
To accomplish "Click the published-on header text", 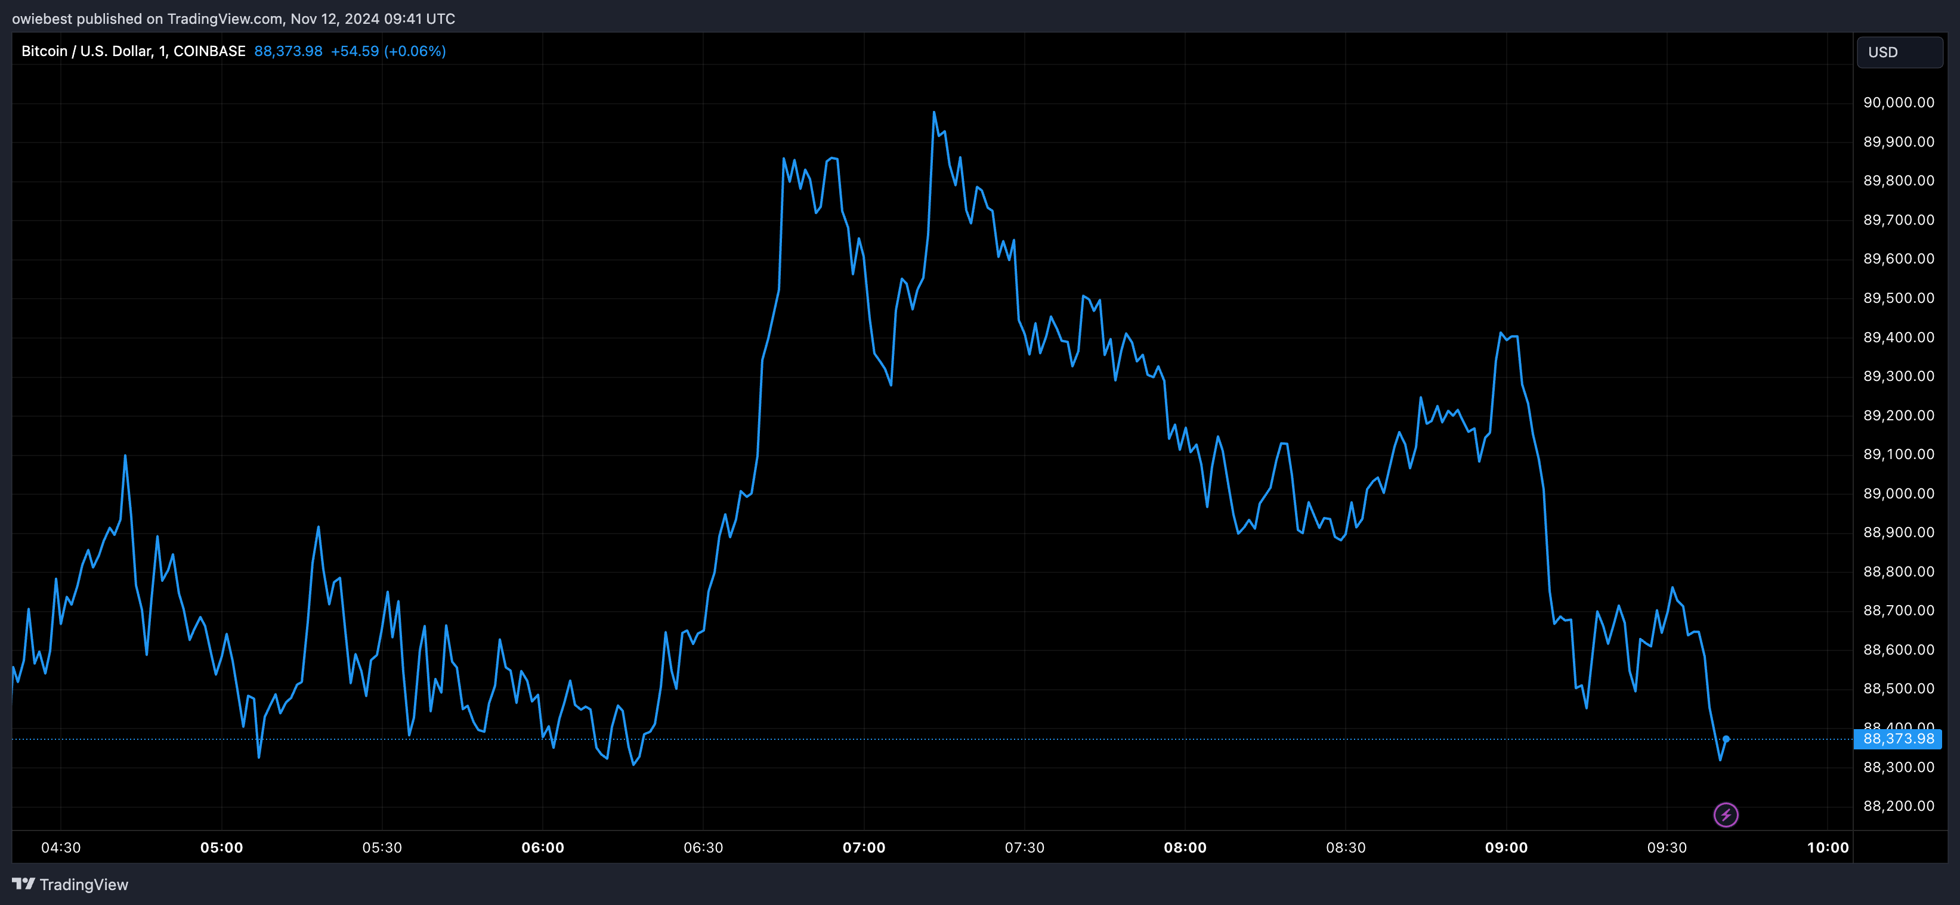I will point(234,18).
